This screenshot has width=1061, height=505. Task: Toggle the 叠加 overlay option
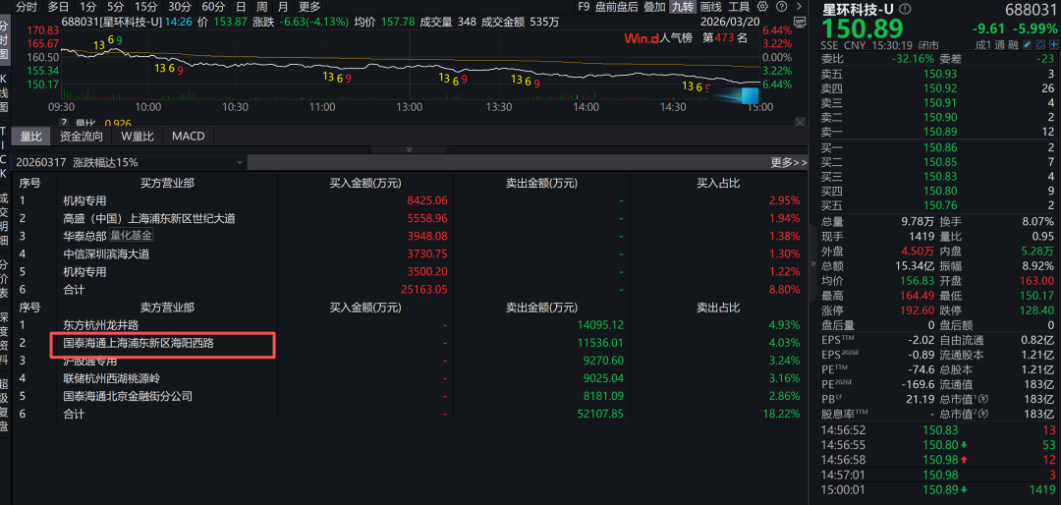655,6
